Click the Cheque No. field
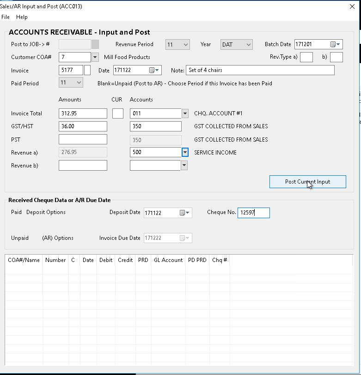 pos(254,213)
